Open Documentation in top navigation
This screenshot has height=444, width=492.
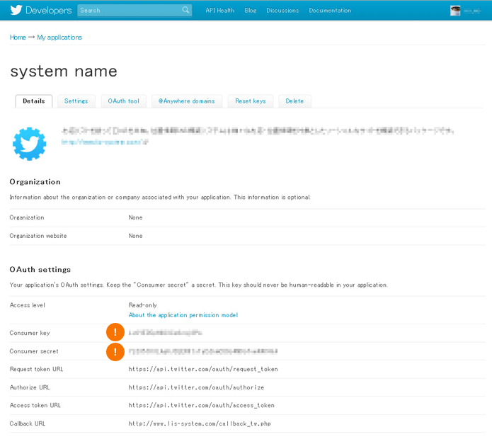coord(330,11)
